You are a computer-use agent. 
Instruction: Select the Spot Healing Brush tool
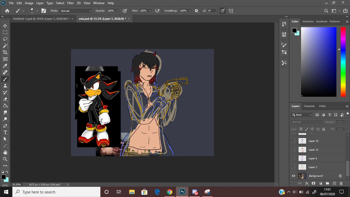point(5,72)
